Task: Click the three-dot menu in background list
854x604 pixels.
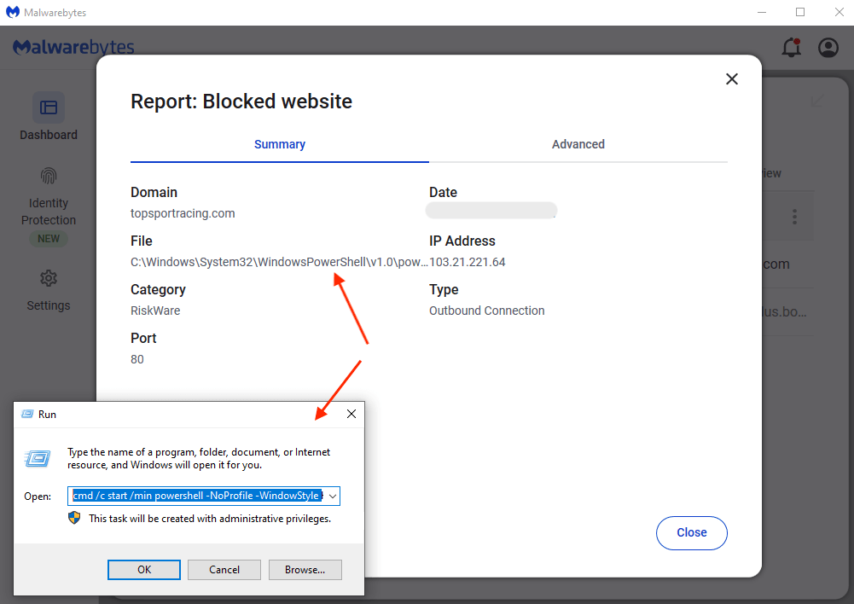Action: [x=794, y=217]
